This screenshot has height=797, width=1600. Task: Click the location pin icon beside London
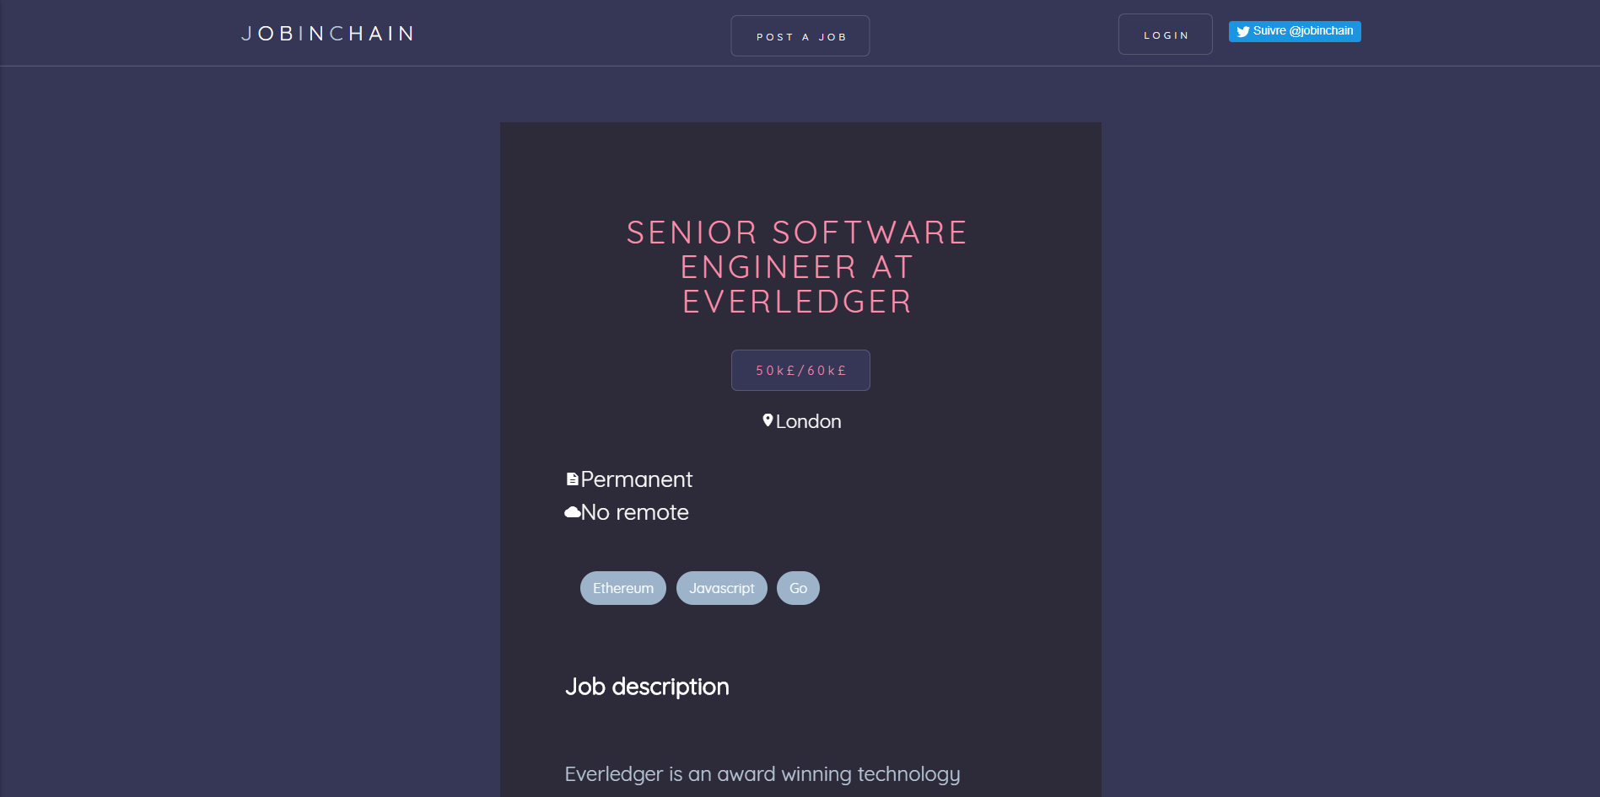coord(767,420)
